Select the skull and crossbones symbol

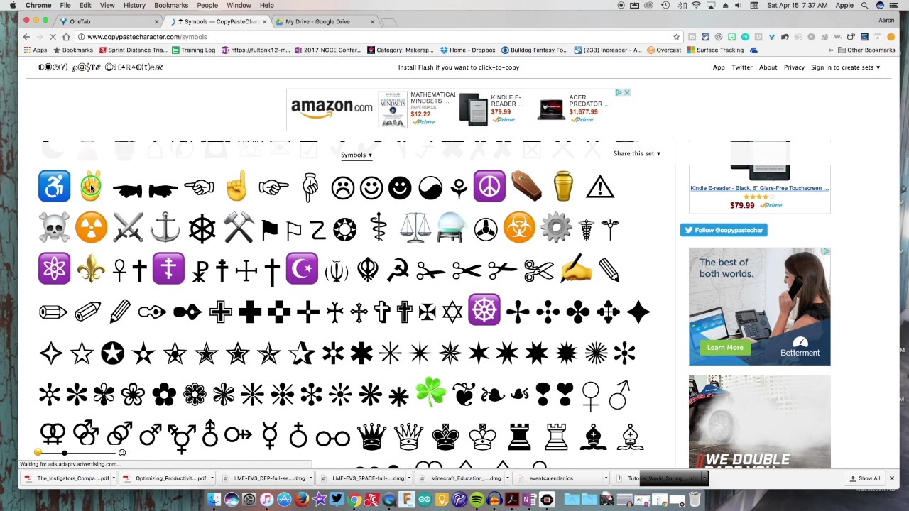pyautogui.click(x=54, y=227)
